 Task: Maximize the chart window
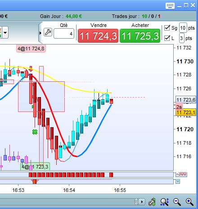click(186, 5)
